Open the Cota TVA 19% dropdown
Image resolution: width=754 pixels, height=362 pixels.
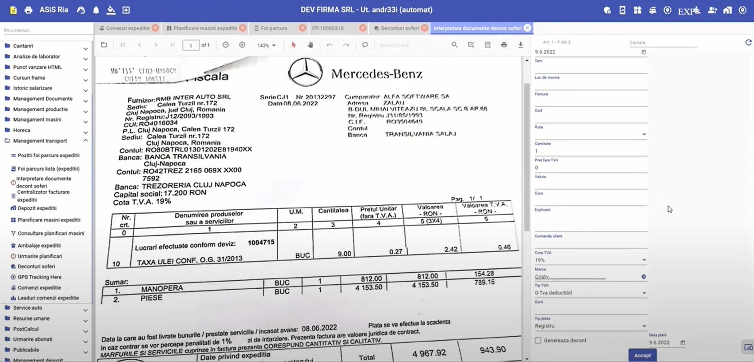point(644,260)
